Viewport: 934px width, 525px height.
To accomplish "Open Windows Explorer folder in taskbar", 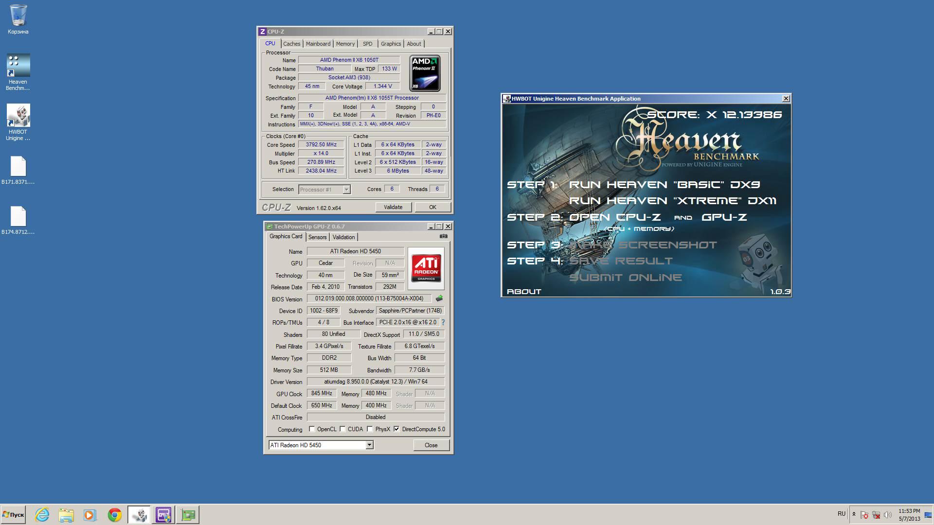I will (x=66, y=515).
